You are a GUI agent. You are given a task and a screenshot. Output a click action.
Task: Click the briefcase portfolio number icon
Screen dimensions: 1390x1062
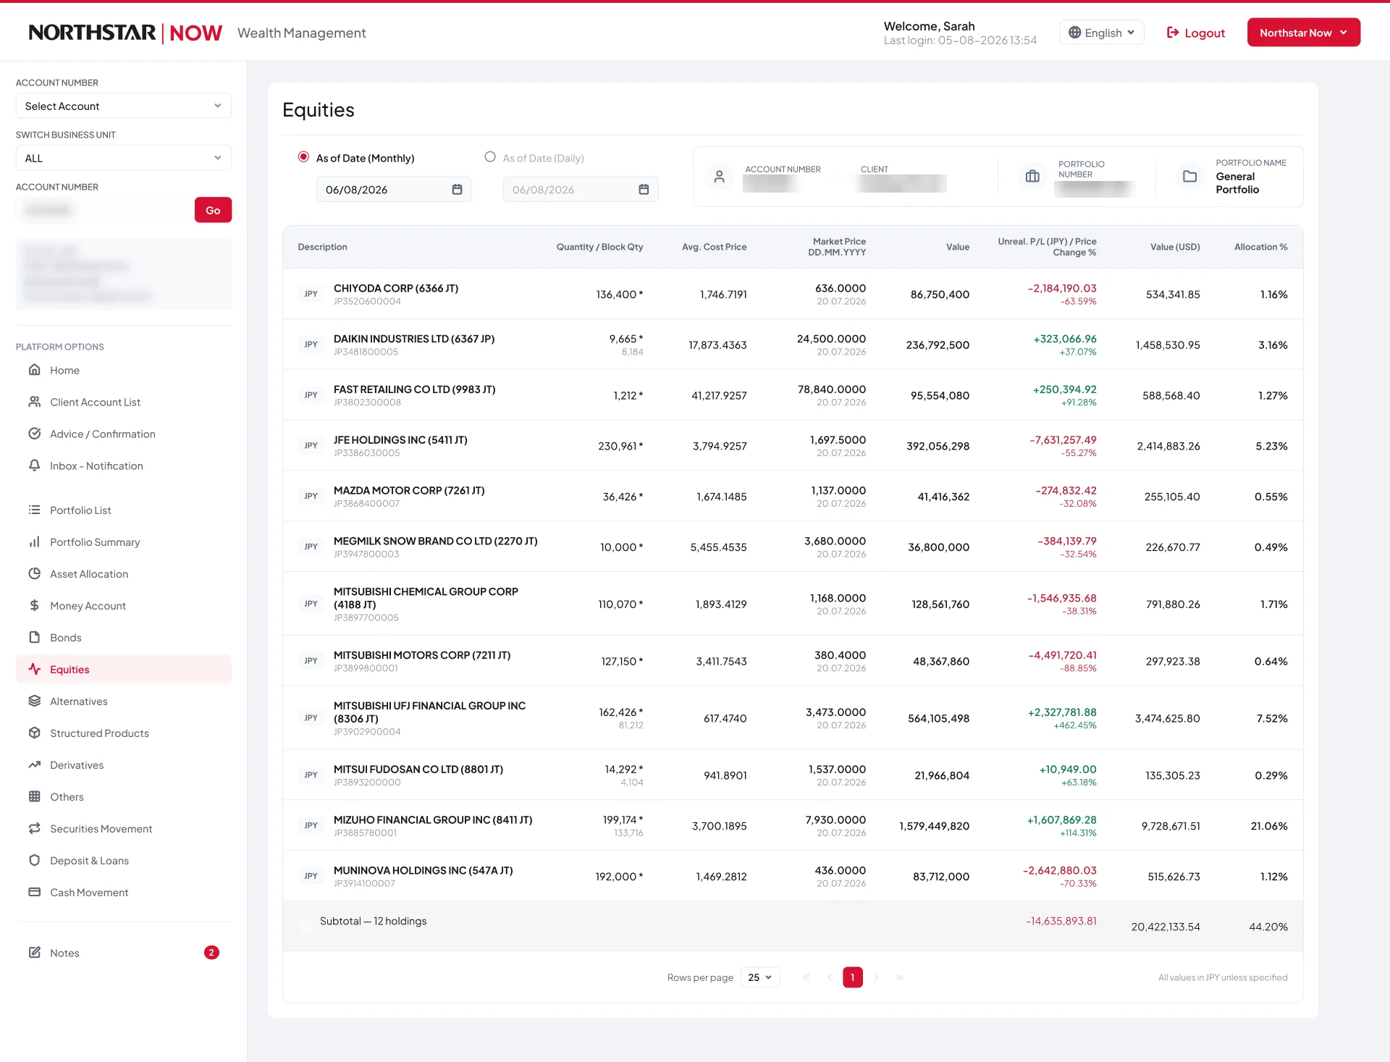pos(1032,177)
